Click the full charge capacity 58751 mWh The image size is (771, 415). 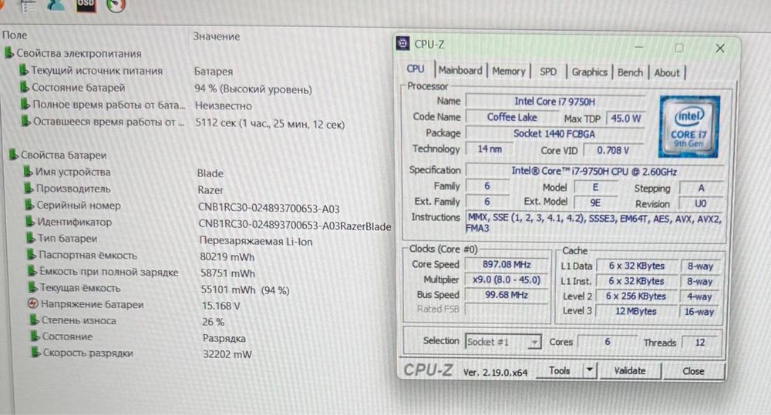pos(227,273)
